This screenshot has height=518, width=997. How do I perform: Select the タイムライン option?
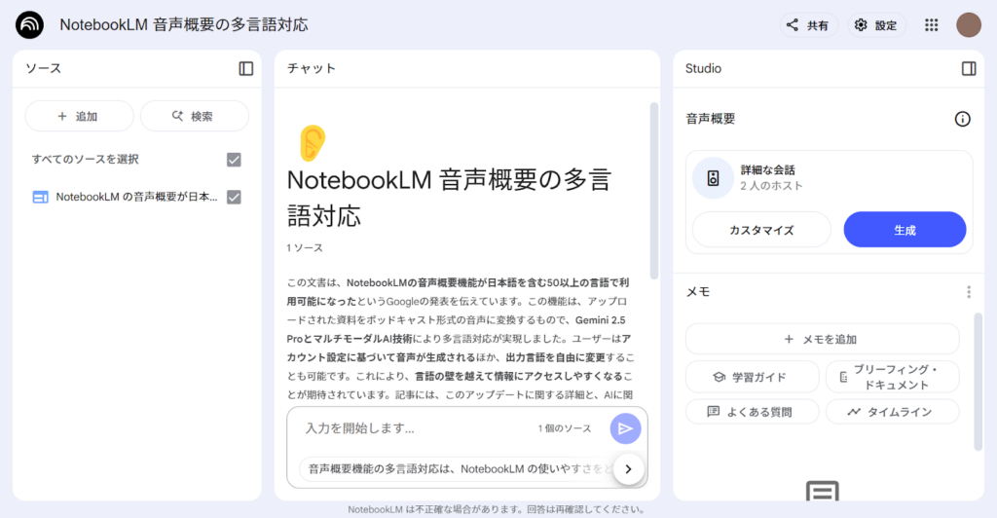click(892, 412)
